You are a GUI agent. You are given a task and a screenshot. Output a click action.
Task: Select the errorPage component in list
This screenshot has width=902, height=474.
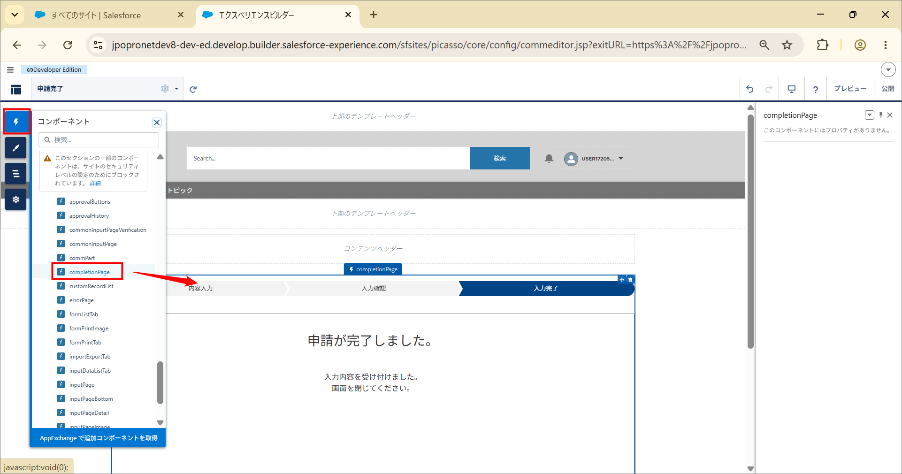82,300
